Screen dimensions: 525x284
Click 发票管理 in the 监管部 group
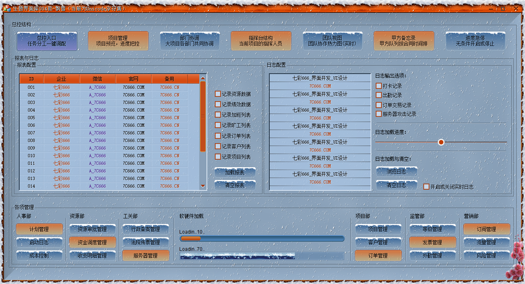click(x=432, y=242)
